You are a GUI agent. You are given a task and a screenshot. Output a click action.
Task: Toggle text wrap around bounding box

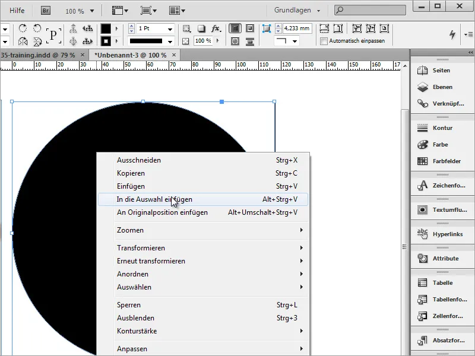pos(249,28)
